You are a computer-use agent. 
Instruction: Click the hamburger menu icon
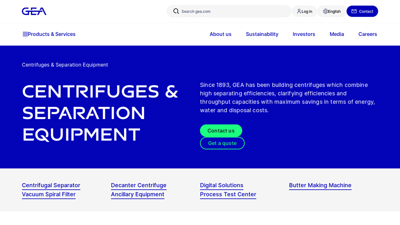(25, 34)
